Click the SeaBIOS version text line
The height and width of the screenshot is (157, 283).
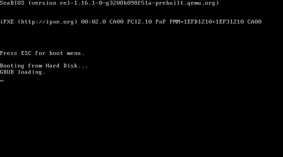point(109,3)
